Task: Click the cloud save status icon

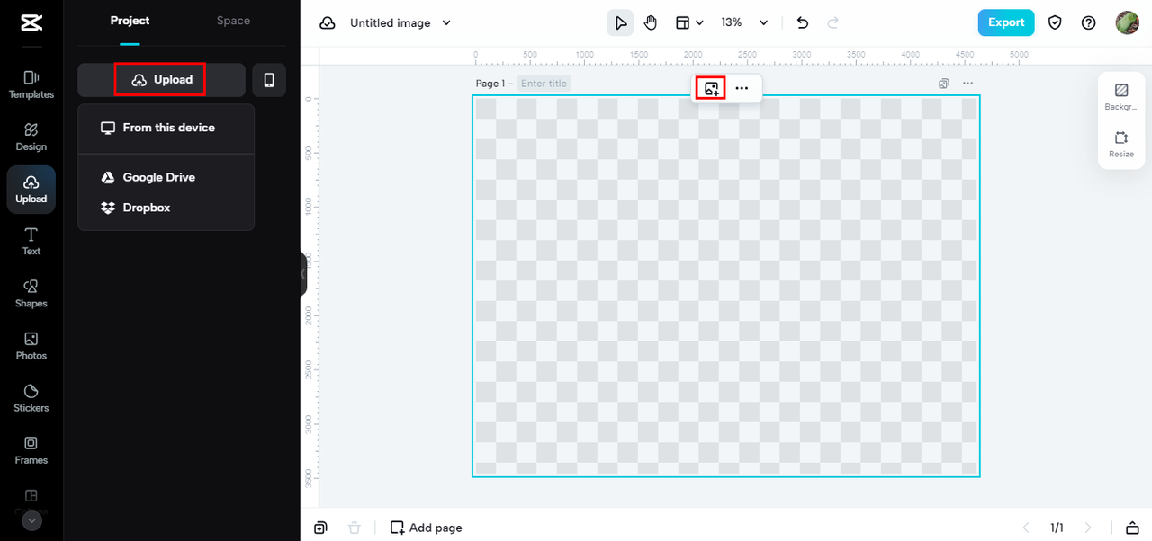Action: (x=328, y=22)
